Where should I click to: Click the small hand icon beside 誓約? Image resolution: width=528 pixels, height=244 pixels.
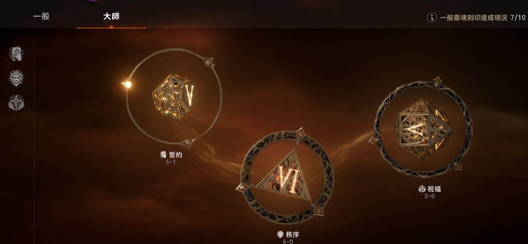tap(163, 155)
